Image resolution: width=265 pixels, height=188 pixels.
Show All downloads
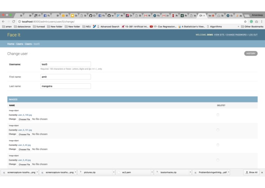pyautogui.click(x=252, y=172)
